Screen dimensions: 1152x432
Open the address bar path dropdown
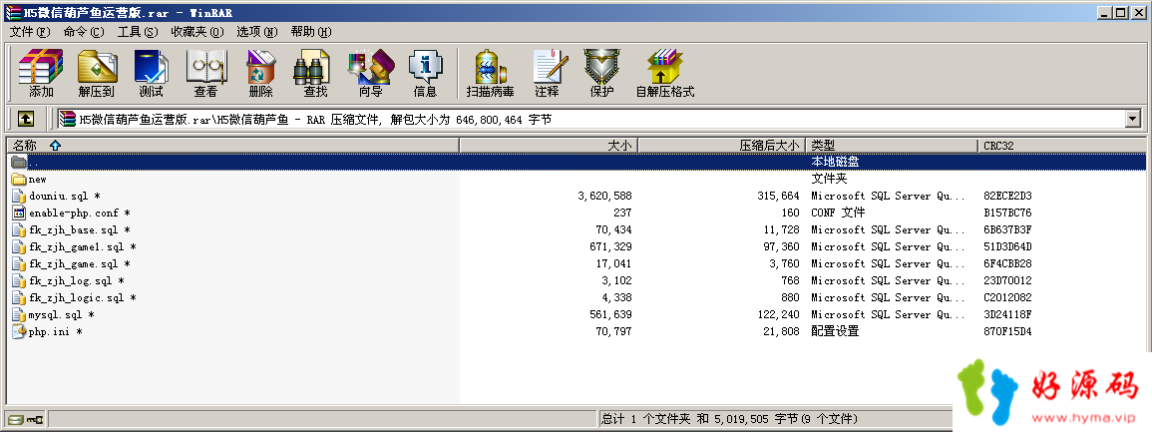(x=1132, y=119)
